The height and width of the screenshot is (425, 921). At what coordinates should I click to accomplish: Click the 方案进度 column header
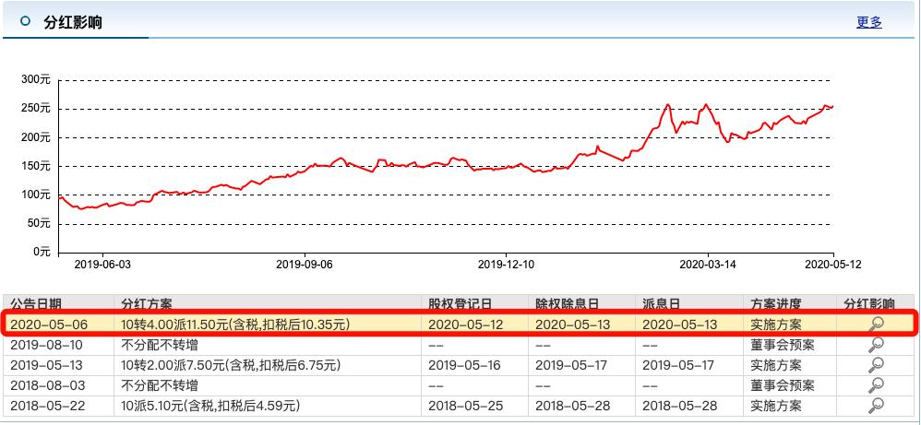point(776,304)
